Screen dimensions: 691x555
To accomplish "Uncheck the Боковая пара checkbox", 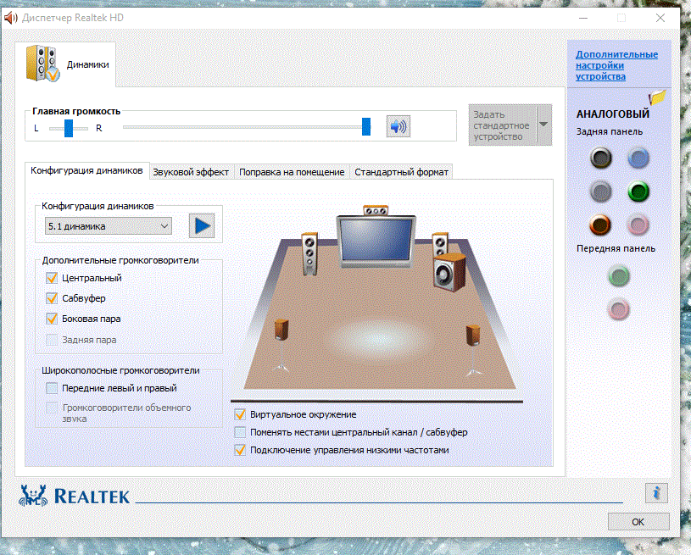I will point(52,319).
